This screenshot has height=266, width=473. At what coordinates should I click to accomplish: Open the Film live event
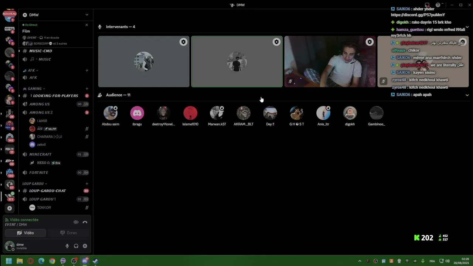pos(26,31)
